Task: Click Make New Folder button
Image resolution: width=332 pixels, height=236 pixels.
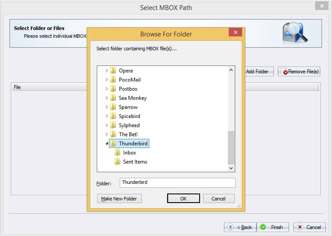Action: (x=119, y=198)
